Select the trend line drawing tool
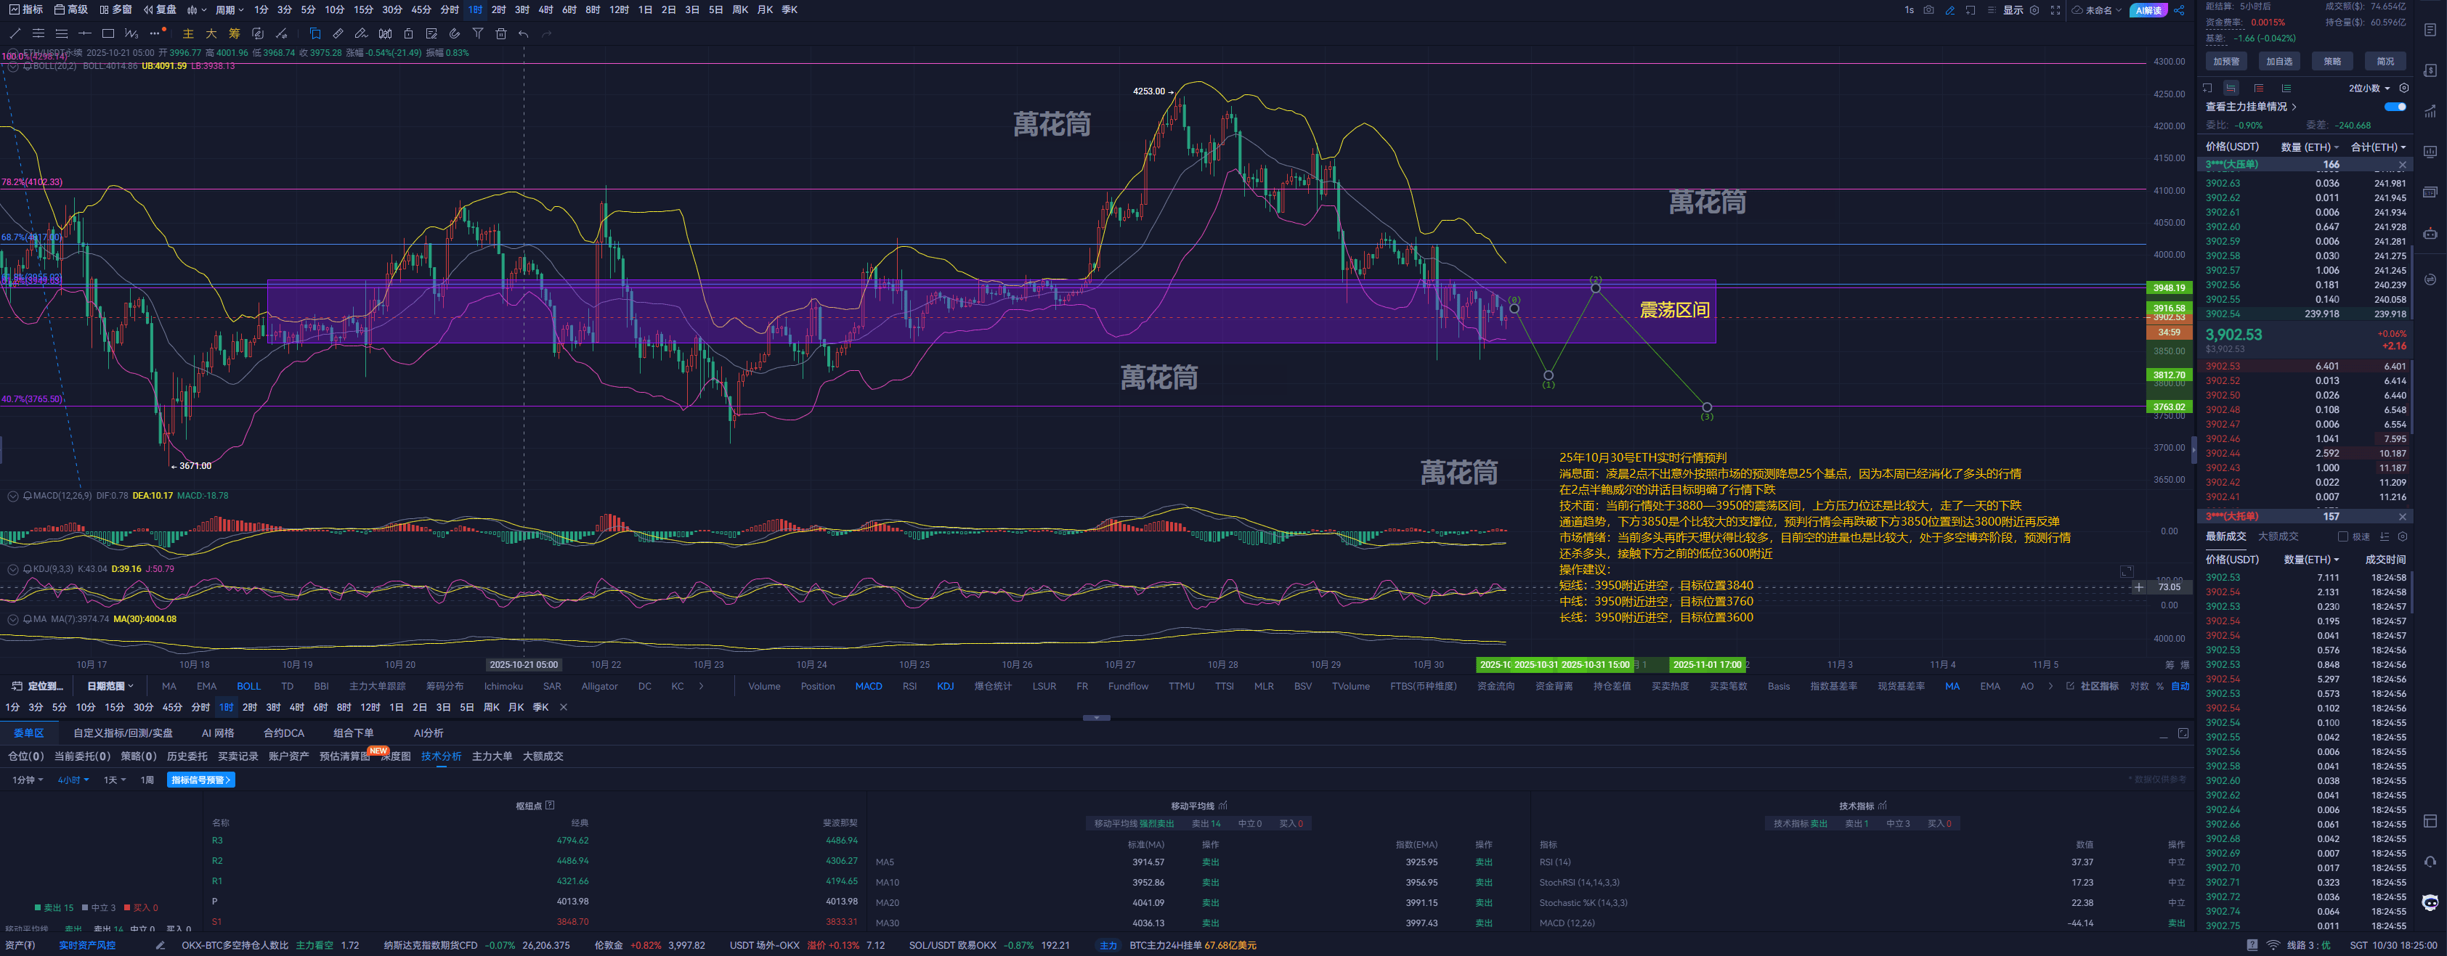The width and height of the screenshot is (2447, 956). 15,33
